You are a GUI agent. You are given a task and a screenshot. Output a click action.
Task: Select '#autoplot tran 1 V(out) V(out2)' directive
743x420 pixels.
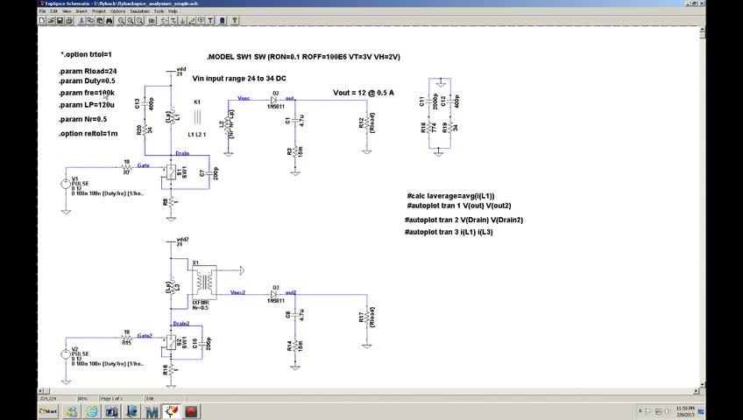pos(459,206)
